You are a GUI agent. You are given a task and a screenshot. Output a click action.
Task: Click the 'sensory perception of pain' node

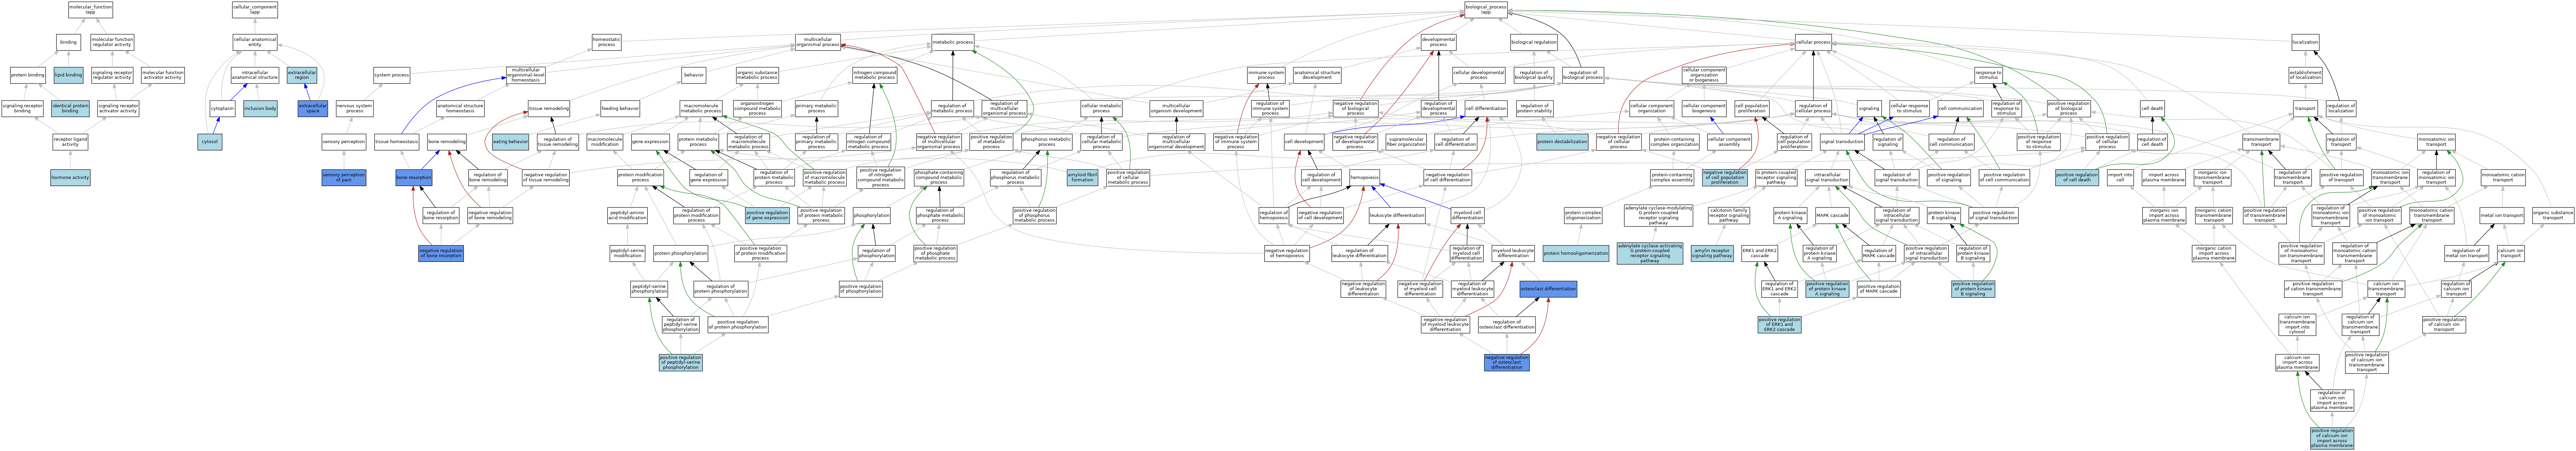tap(344, 178)
